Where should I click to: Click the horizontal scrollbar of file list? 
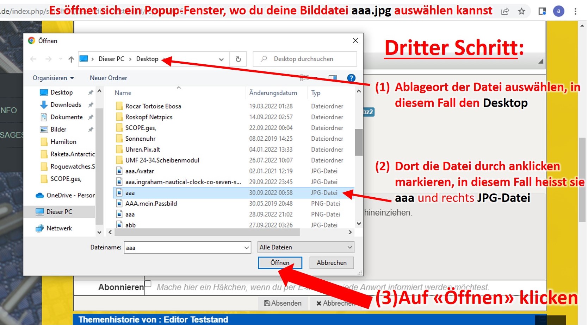point(207,232)
